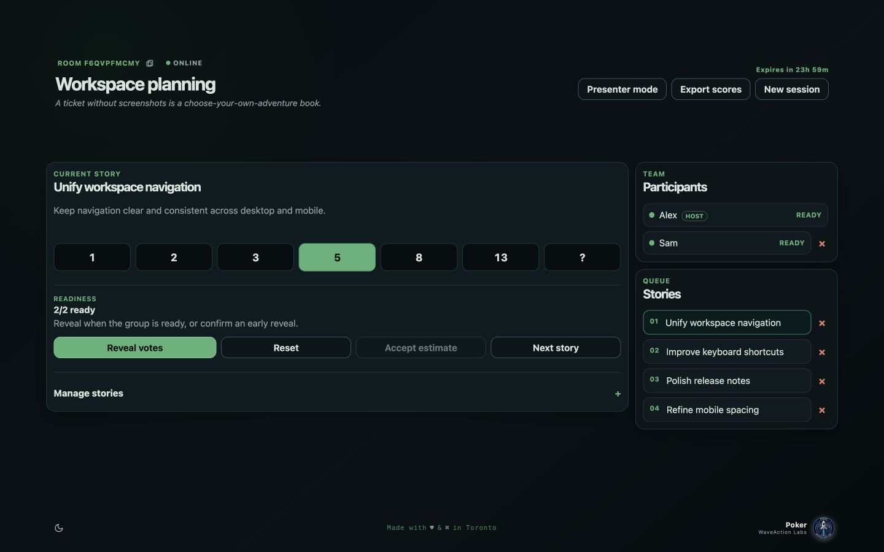This screenshot has width=884, height=552.
Task: Delete the Improve keyboard shortcuts story
Action: [822, 353]
